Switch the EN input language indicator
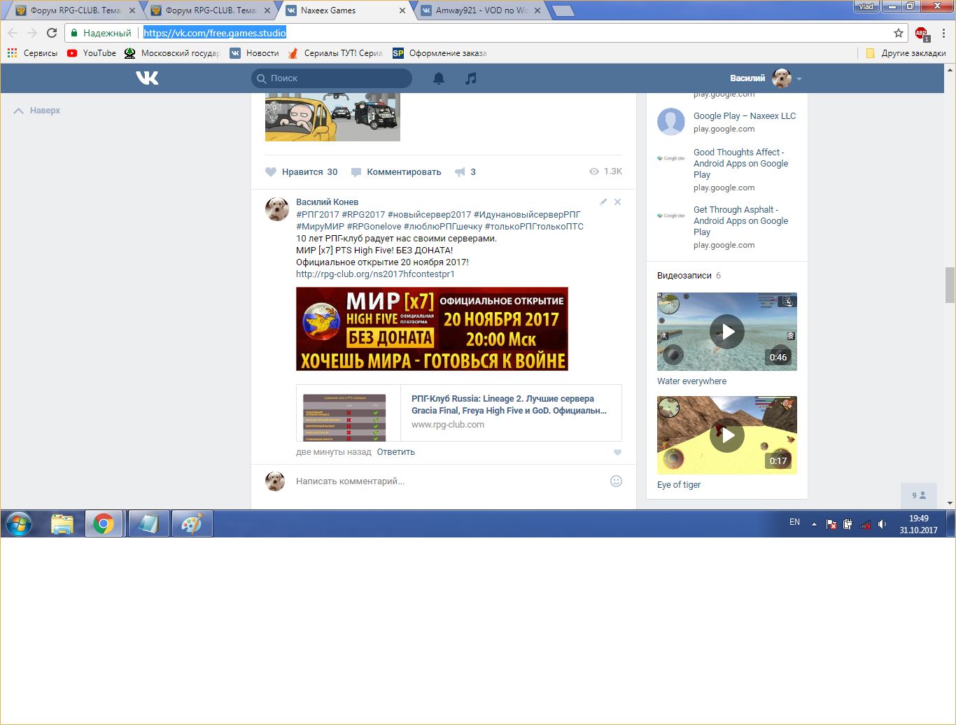This screenshot has width=956, height=725. tap(794, 522)
